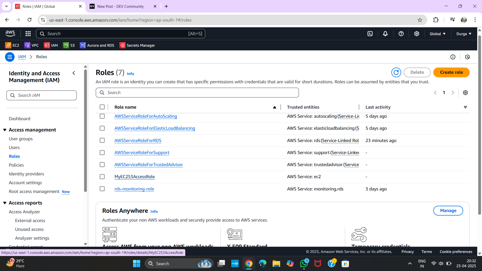This screenshot has height=271, width=482.
Task: Click the Manage Roles Anywhere button
Action: 448,211
